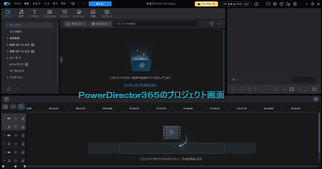Click the save project icon
The image size is (322, 169).
point(73,4)
